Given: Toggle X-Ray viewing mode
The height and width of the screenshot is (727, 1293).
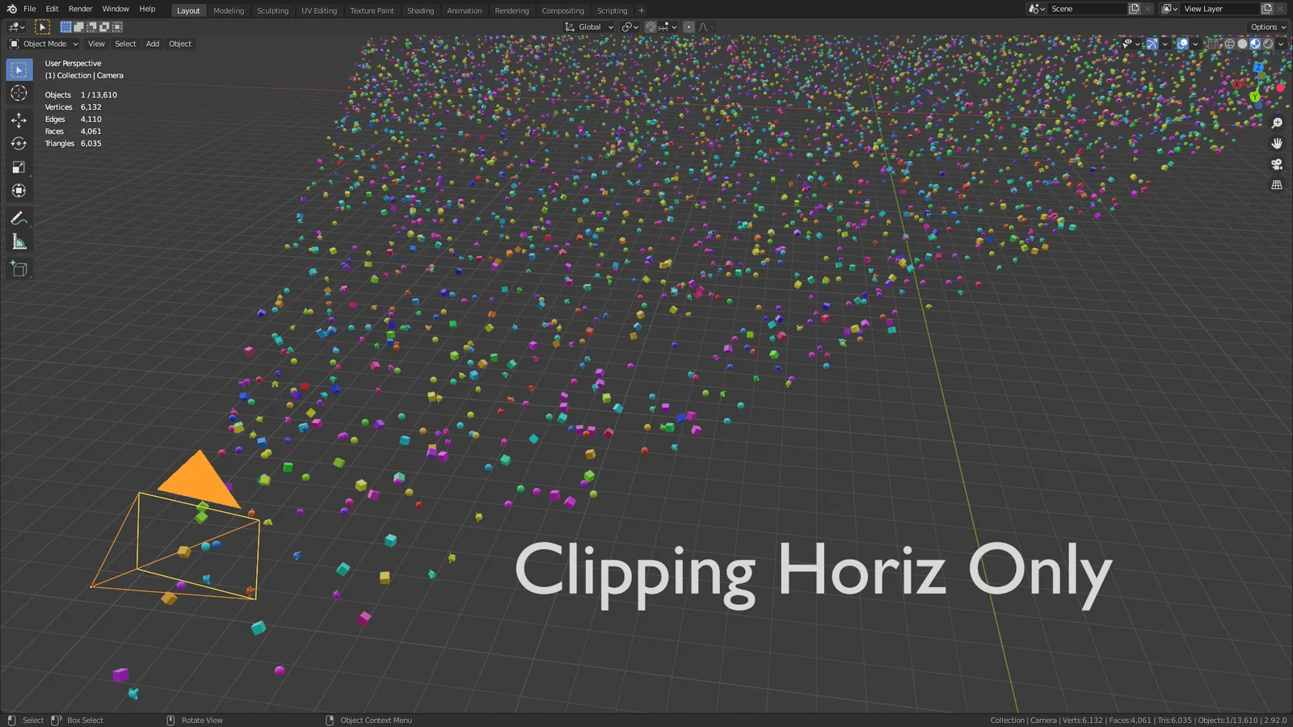Looking at the screenshot, I should pyautogui.click(x=1213, y=44).
